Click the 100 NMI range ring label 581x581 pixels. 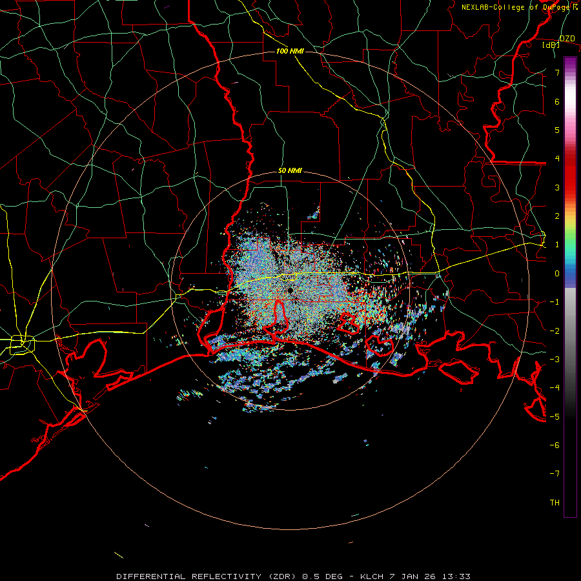290,51
